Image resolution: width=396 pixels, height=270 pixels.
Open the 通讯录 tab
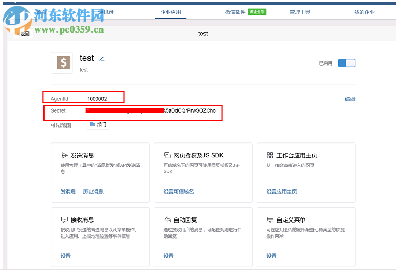[x=106, y=12]
